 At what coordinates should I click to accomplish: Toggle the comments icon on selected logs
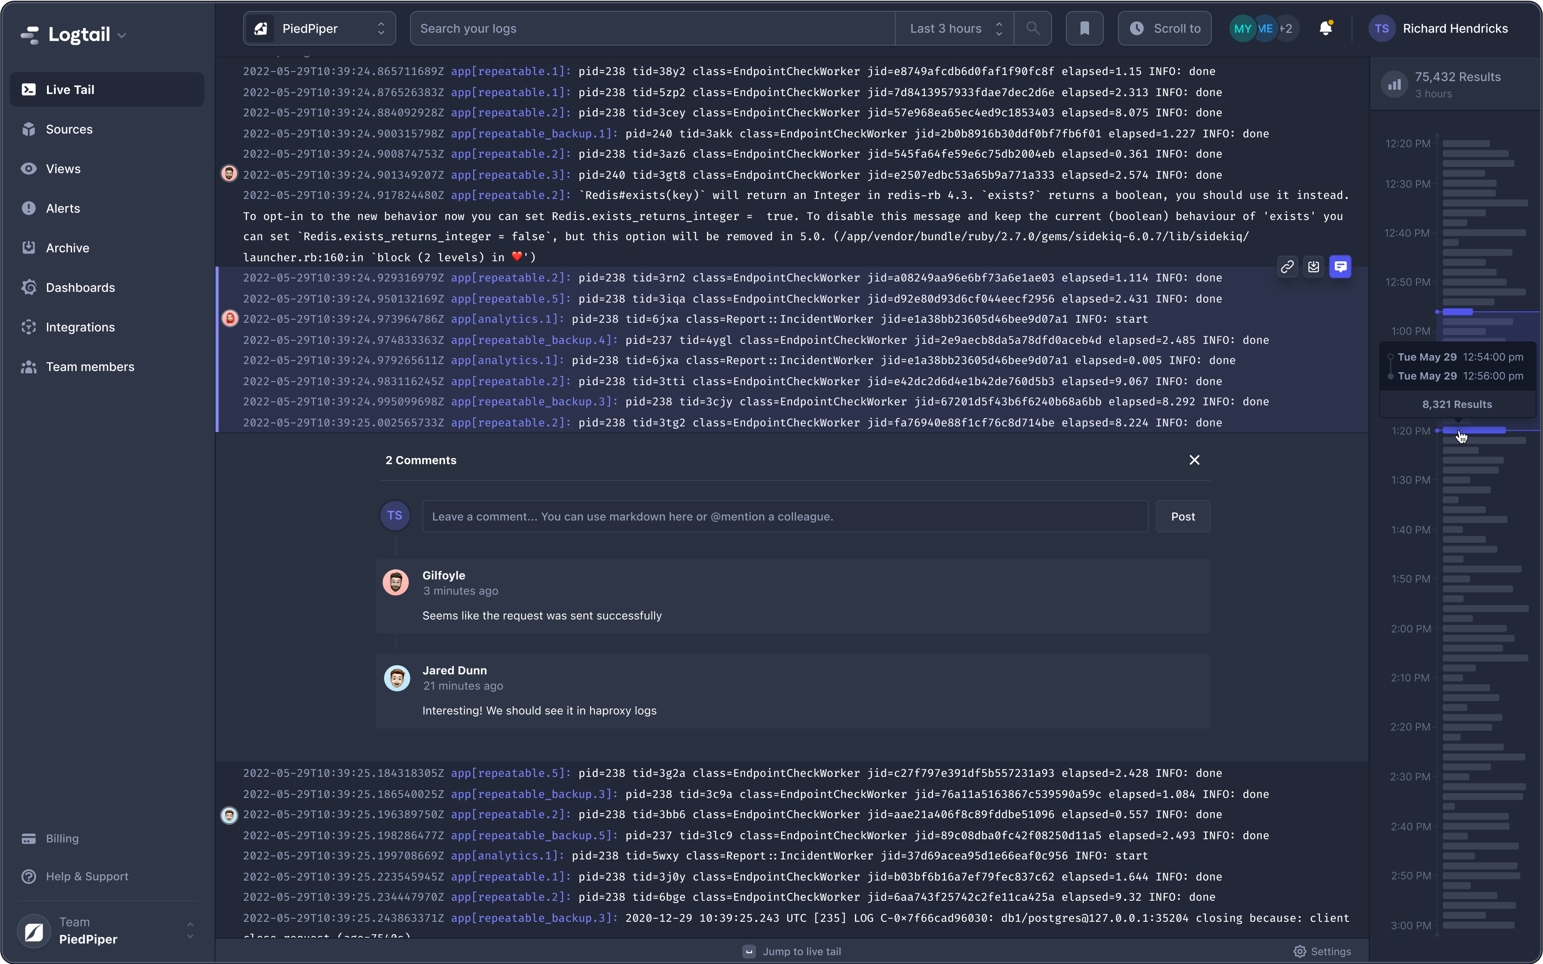pyautogui.click(x=1340, y=267)
